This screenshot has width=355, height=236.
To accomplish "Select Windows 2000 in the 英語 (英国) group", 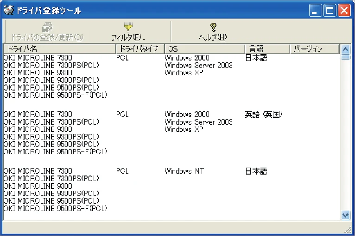I will pyautogui.click(x=187, y=115).
